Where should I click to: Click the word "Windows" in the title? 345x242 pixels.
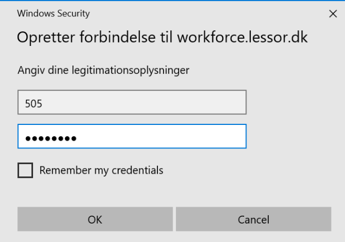(35, 13)
